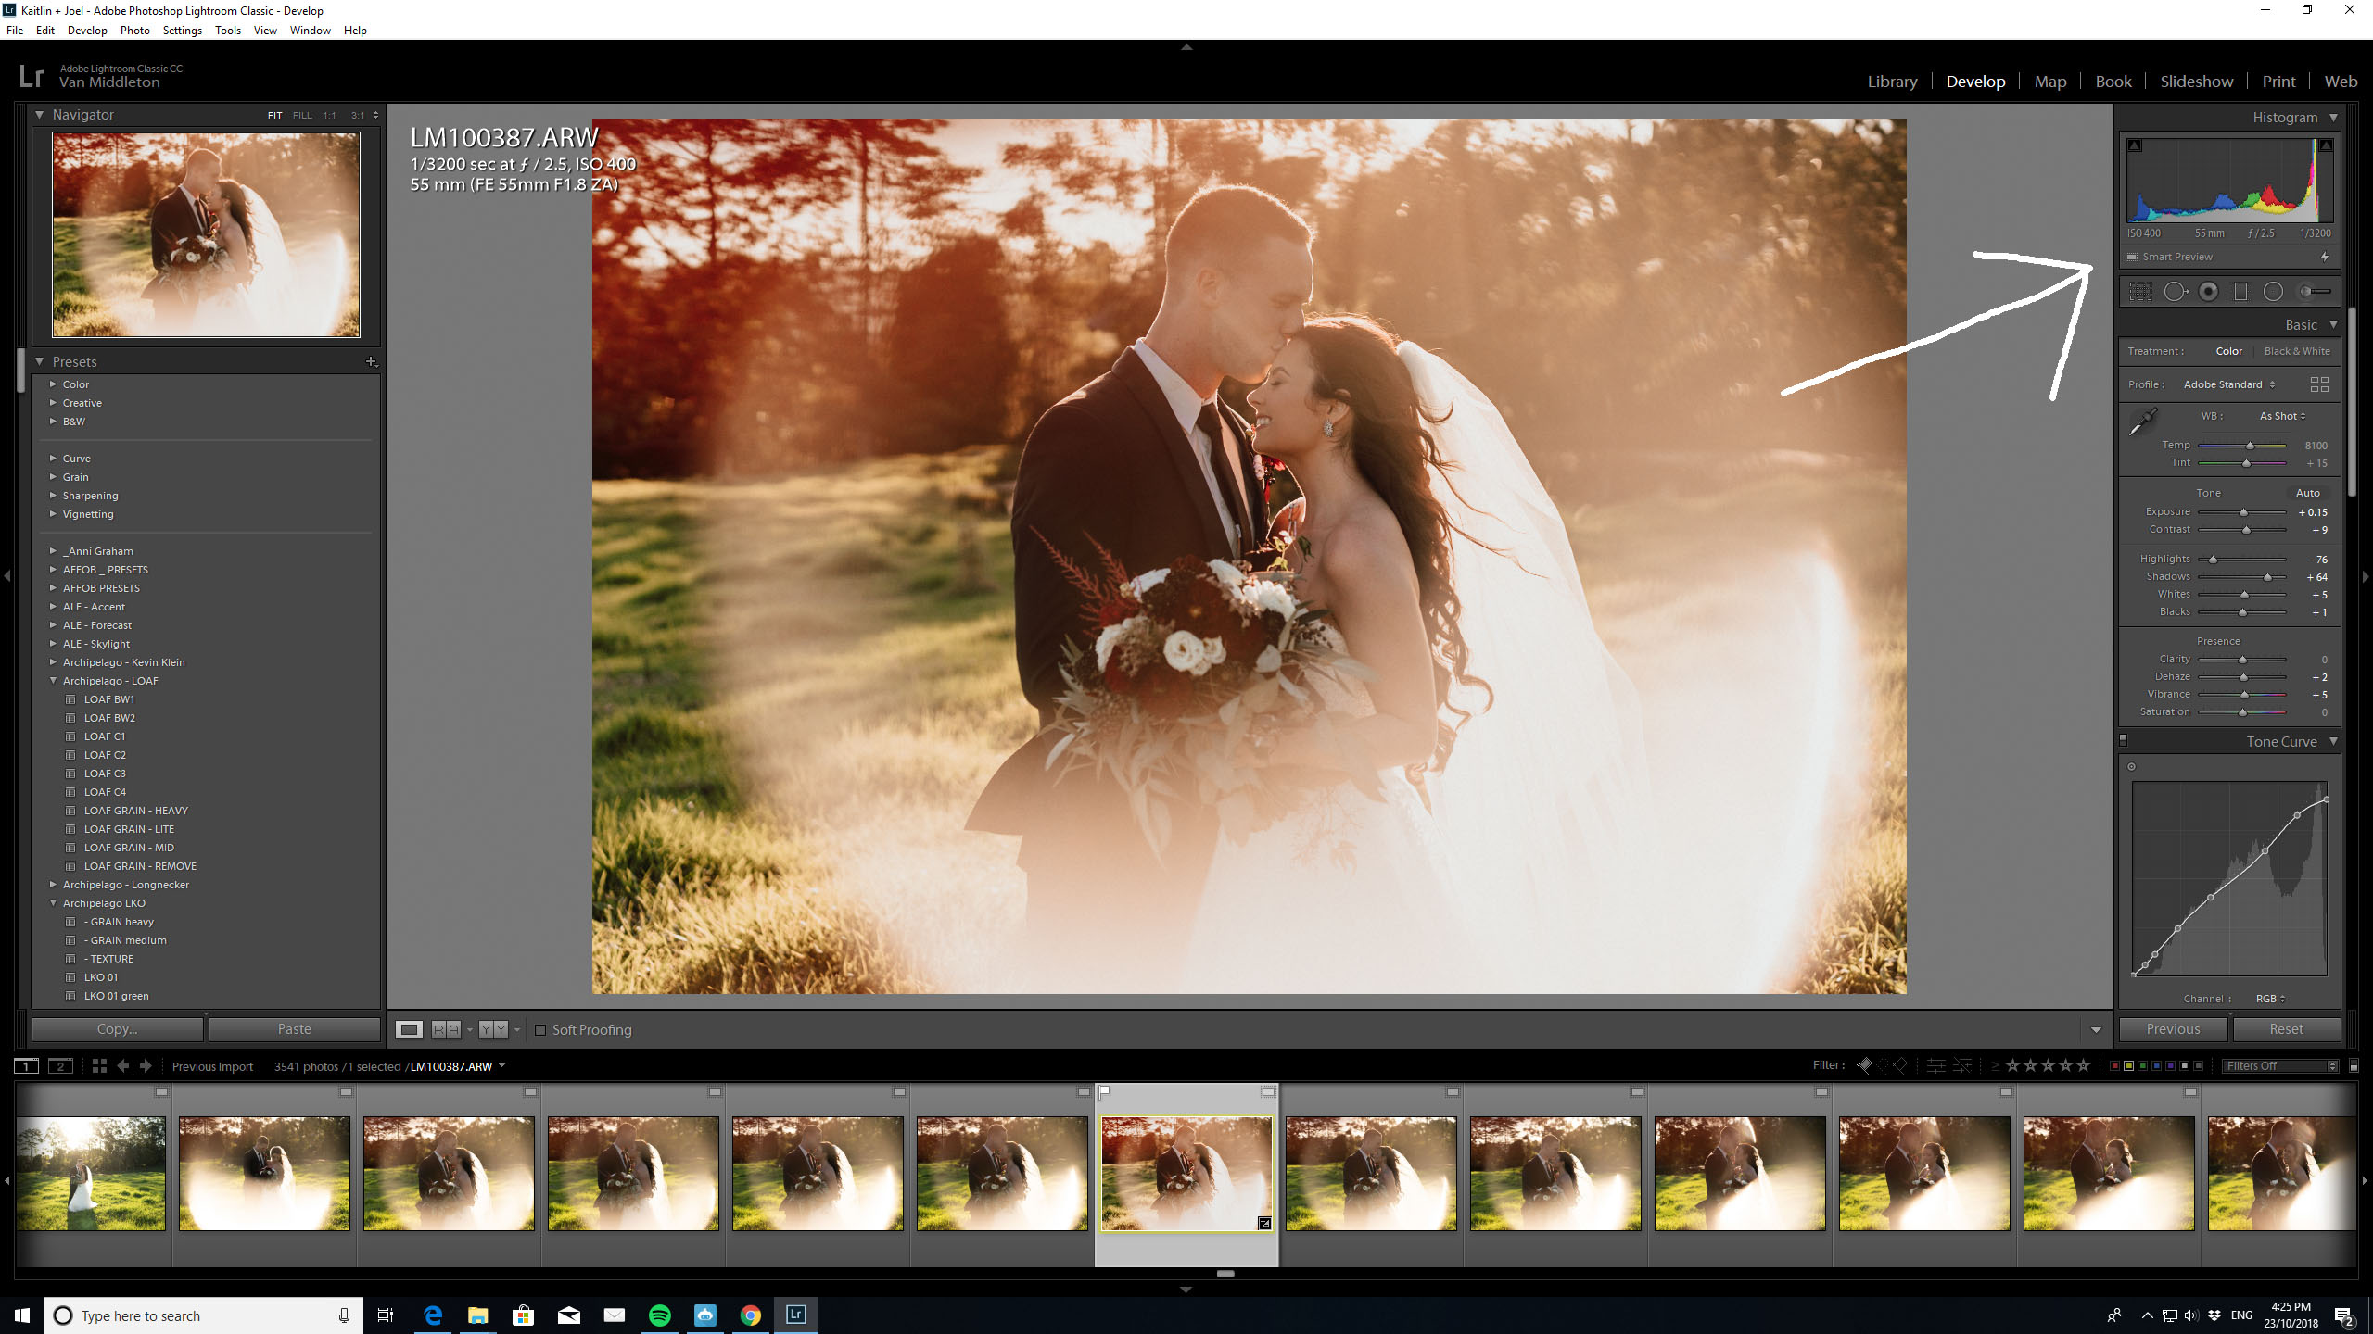
Task: Toggle shadow clipping indicator in histogram
Action: [2135, 145]
